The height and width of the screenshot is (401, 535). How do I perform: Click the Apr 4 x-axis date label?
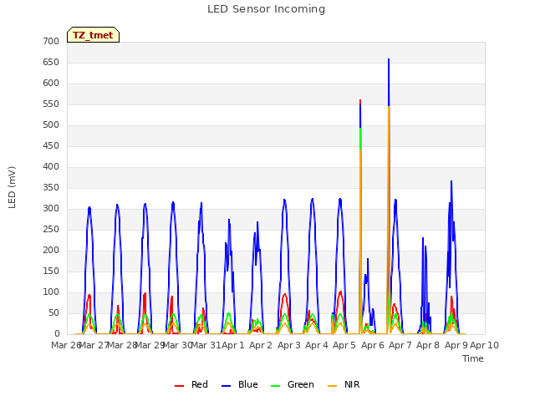coord(317,345)
